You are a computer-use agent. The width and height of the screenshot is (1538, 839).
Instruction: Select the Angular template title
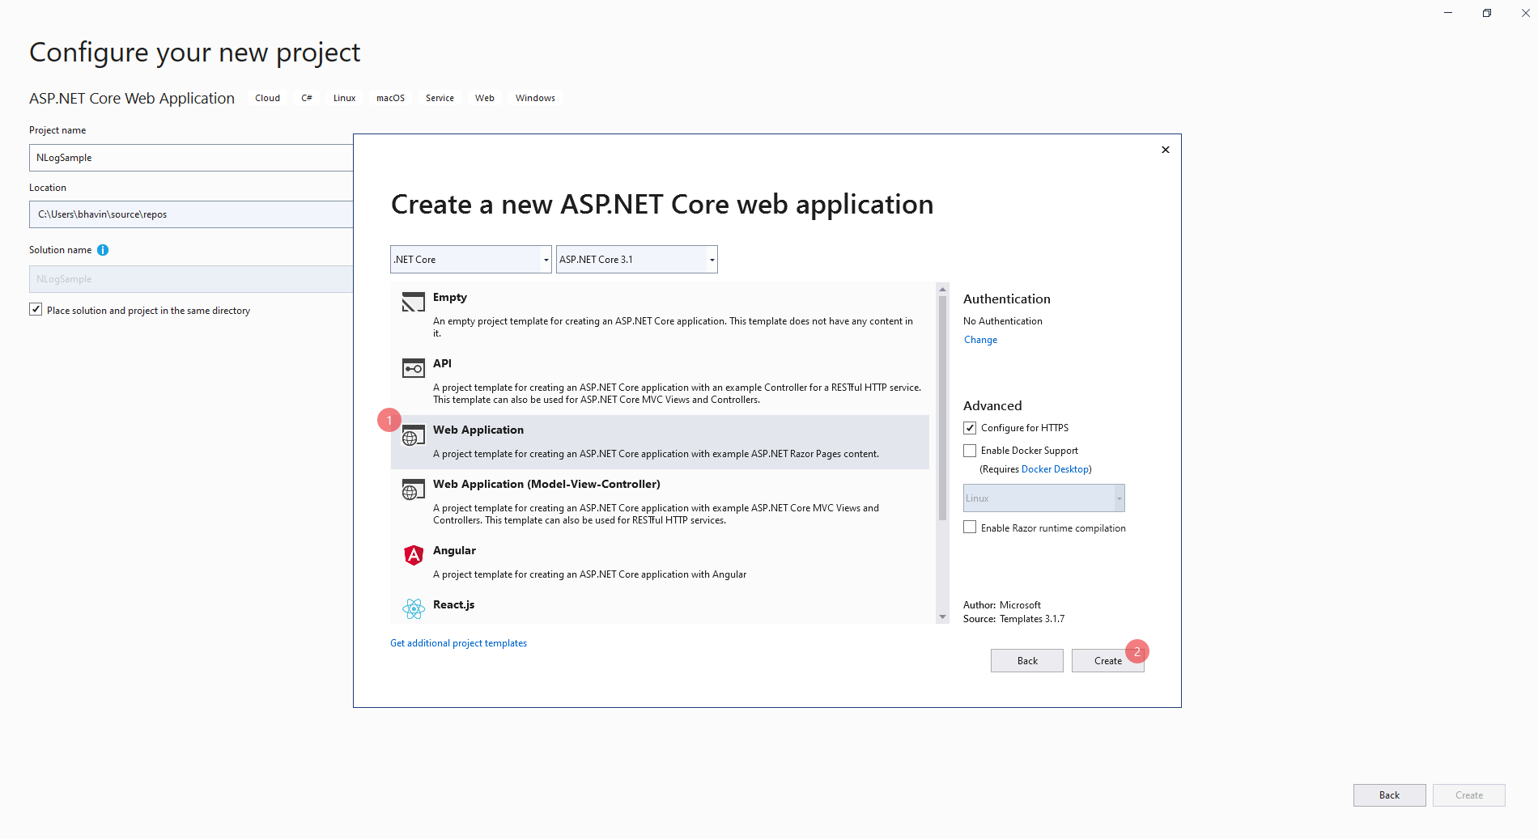coord(454,550)
